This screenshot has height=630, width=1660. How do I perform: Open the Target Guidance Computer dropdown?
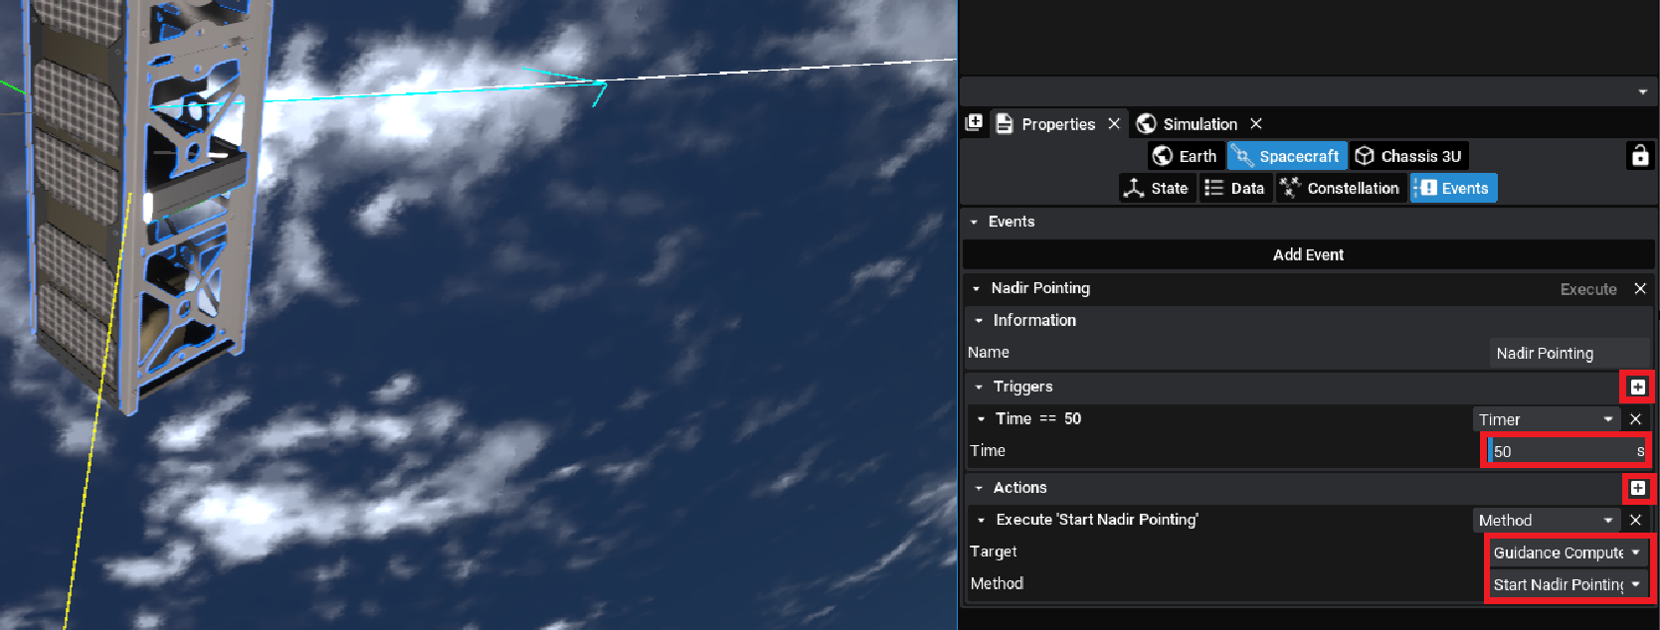click(x=1566, y=552)
